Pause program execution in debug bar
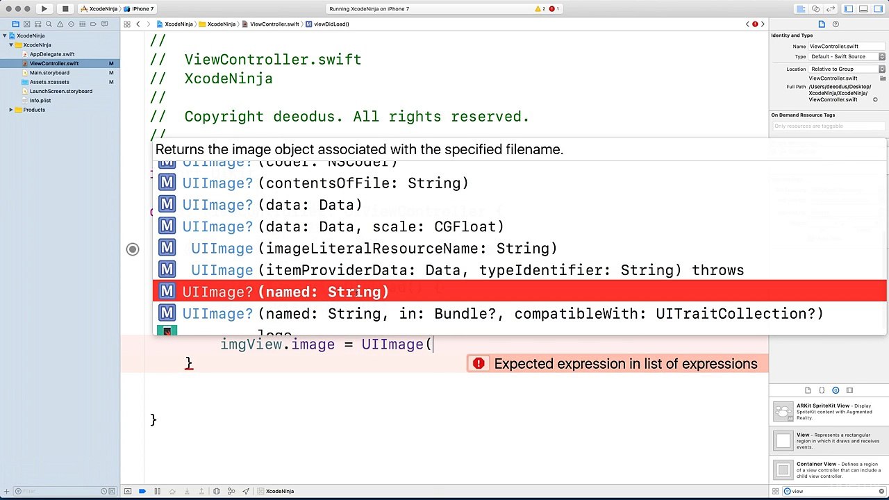 pyautogui.click(x=157, y=491)
